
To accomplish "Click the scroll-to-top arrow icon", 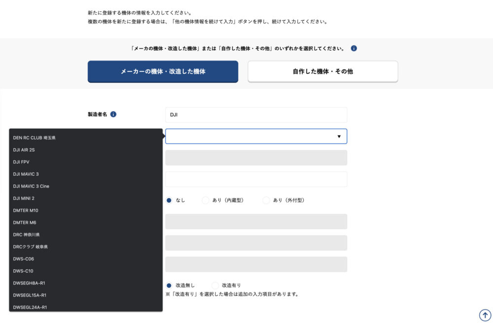I will [x=485, y=315].
